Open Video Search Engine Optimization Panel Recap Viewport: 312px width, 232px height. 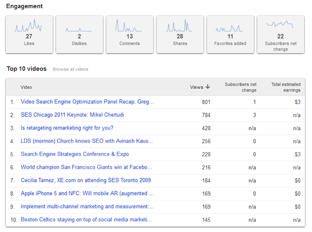(x=87, y=101)
